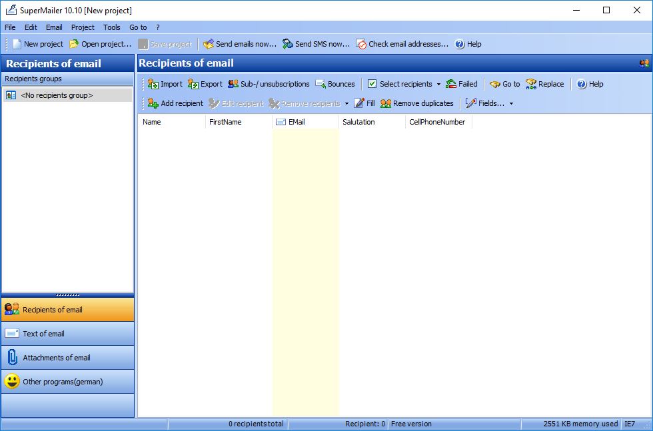The width and height of the screenshot is (653, 431).
Task: Click '2551 KB memory used' in status bar
Action: pos(580,424)
